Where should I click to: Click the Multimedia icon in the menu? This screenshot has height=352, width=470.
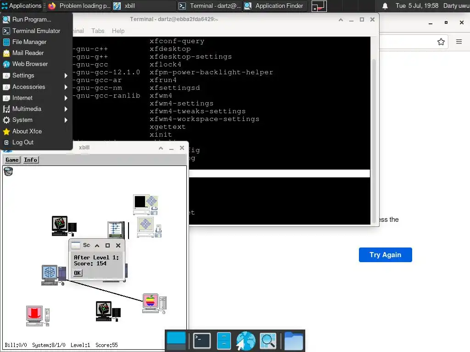click(x=6, y=109)
